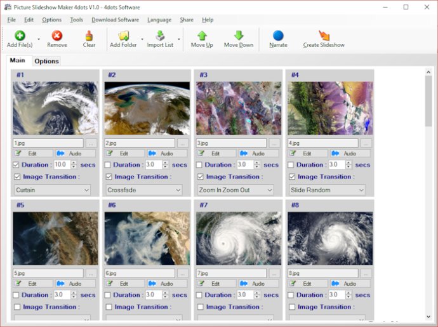
Task: Enable Duration checkbox for image #2
Action: (x=107, y=165)
